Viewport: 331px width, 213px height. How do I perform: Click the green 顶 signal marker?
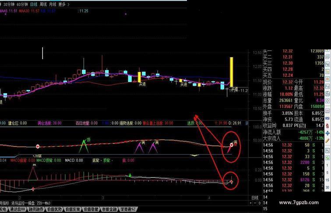pyautogui.click(x=88, y=140)
